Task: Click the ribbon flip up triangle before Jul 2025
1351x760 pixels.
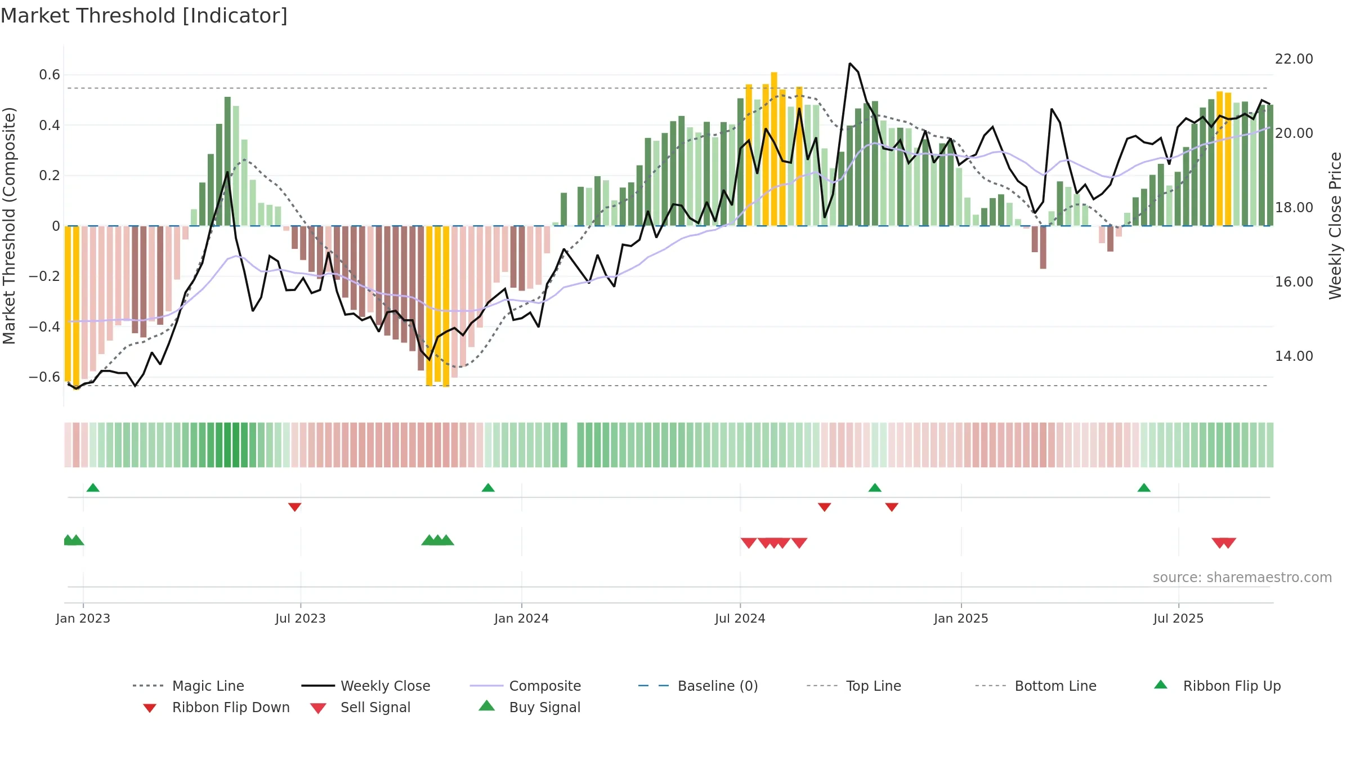Action: pos(1144,488)
